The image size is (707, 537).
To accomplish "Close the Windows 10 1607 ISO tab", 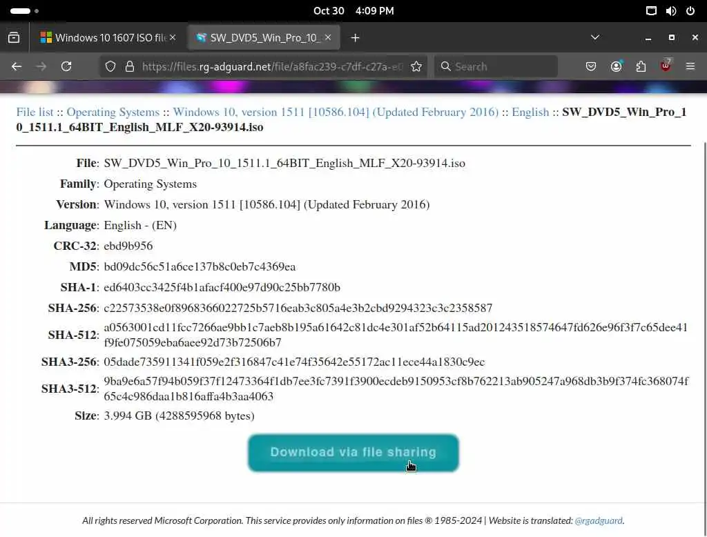I will point(173,37).
